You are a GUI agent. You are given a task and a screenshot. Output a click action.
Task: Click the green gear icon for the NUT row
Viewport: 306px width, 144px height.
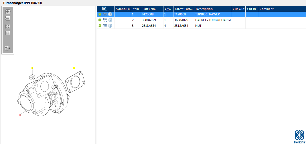click(100, 26)
